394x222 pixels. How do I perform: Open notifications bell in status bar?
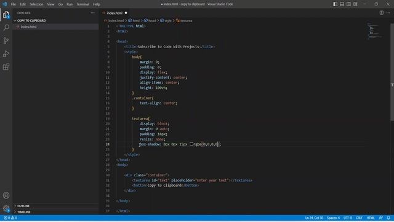(x=388, y=218)
